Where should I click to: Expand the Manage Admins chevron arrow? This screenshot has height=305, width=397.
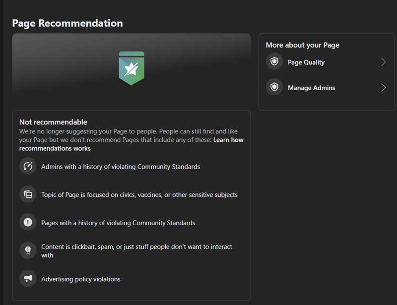click(384, 88)
